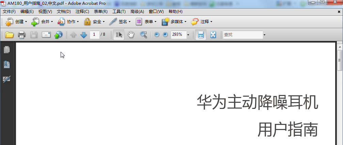Open the 文档(D) menu
Screen dimensions: 343x145
coord(64,12)
